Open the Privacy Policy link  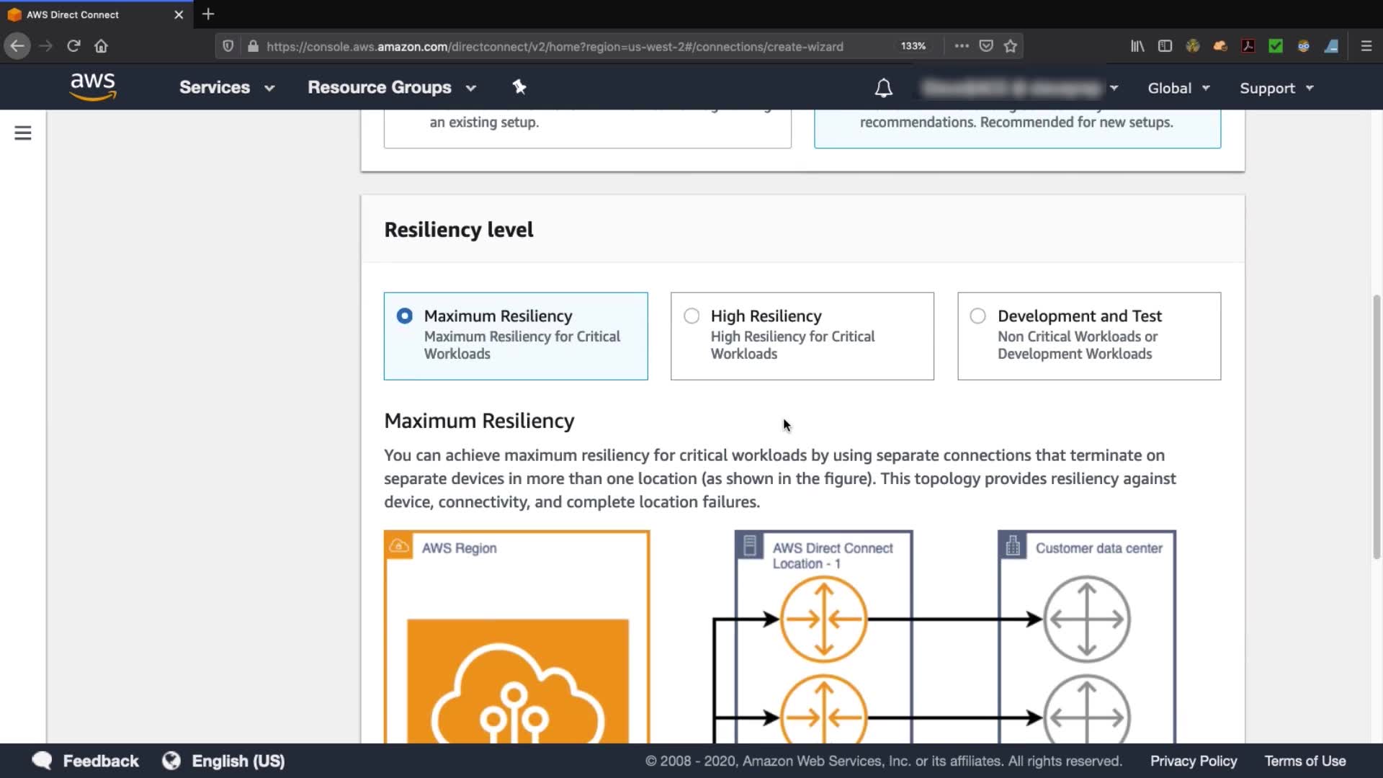[1193, 761]
